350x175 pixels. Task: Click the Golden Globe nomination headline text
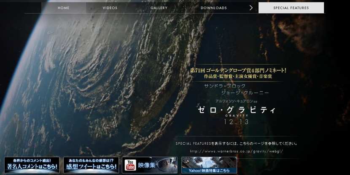tap(238, 71)
